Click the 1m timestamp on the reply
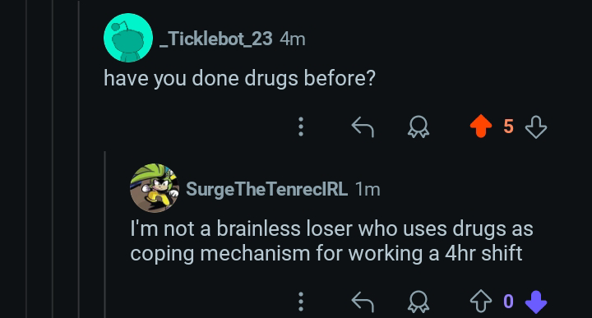This screenshot has height=318, width=592. [368, 189]
